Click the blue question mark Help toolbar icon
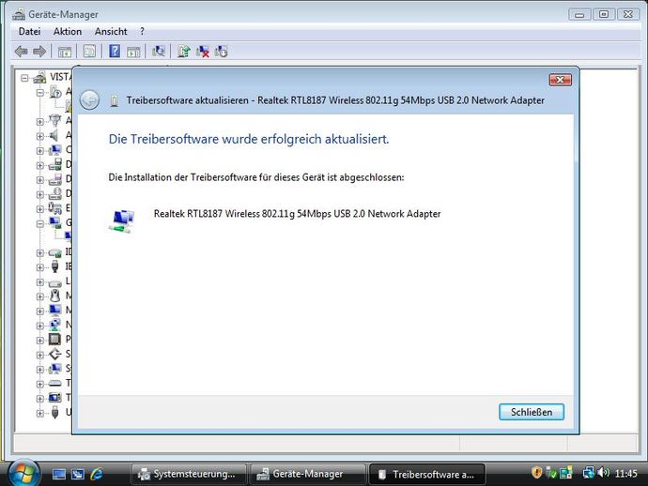 tap(115, 52)
